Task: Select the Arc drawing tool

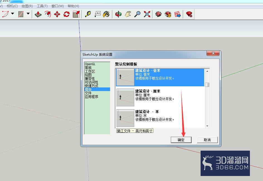Action: 5,14
